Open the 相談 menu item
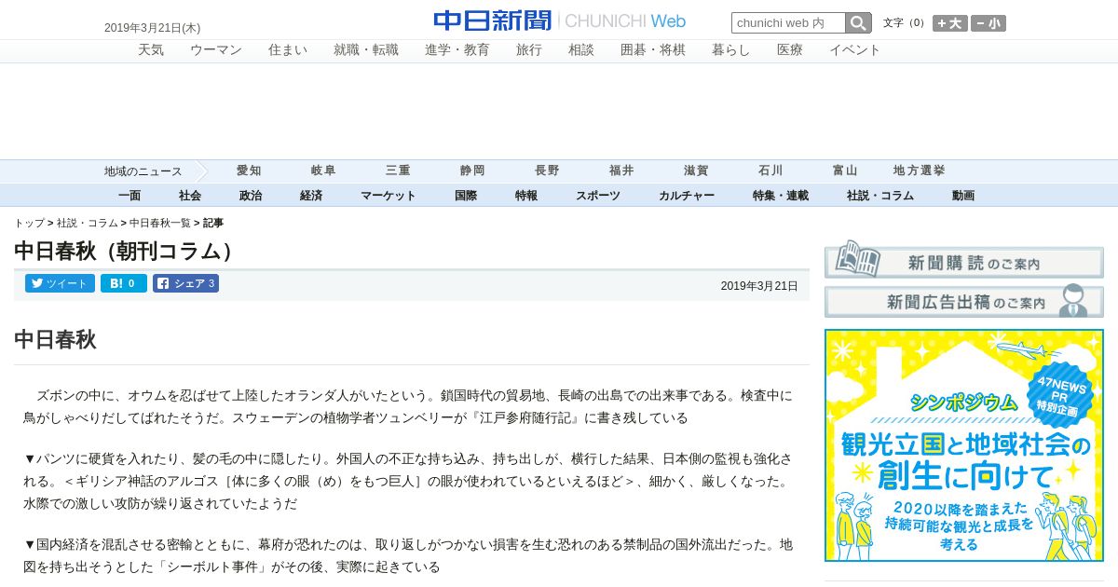 point(581,50)
